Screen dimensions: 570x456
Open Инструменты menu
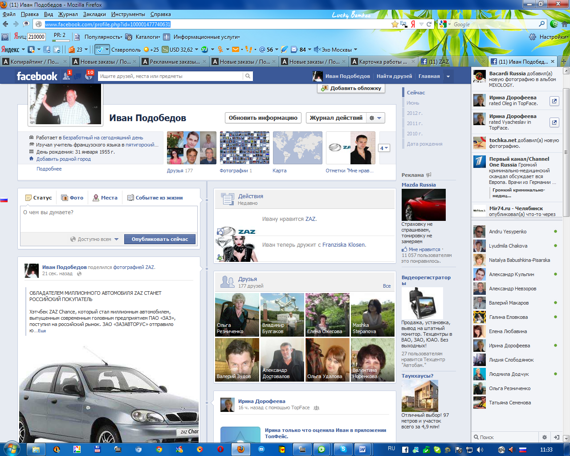(128, 14)
